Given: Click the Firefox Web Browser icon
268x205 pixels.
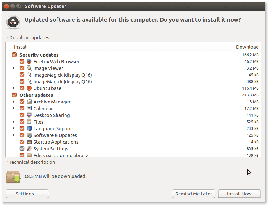Looking at the screenshot, I should pyautogui.click(x=29, y=61).
